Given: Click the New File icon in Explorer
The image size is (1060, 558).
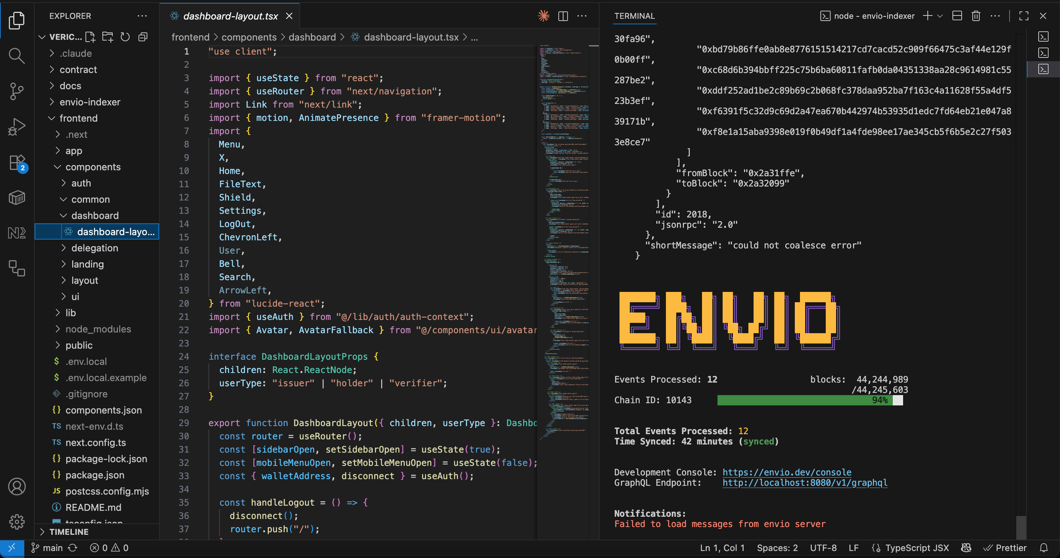Looking at the screenshot, I should (90, 37).
